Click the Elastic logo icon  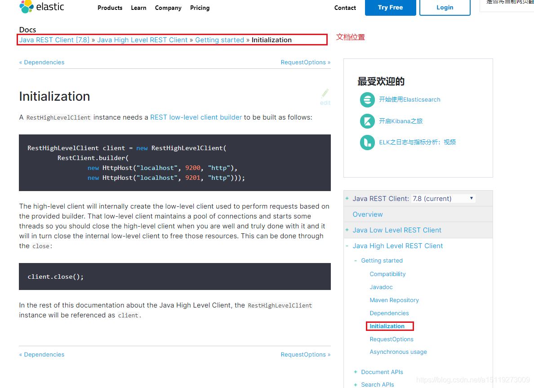(27, 6)
